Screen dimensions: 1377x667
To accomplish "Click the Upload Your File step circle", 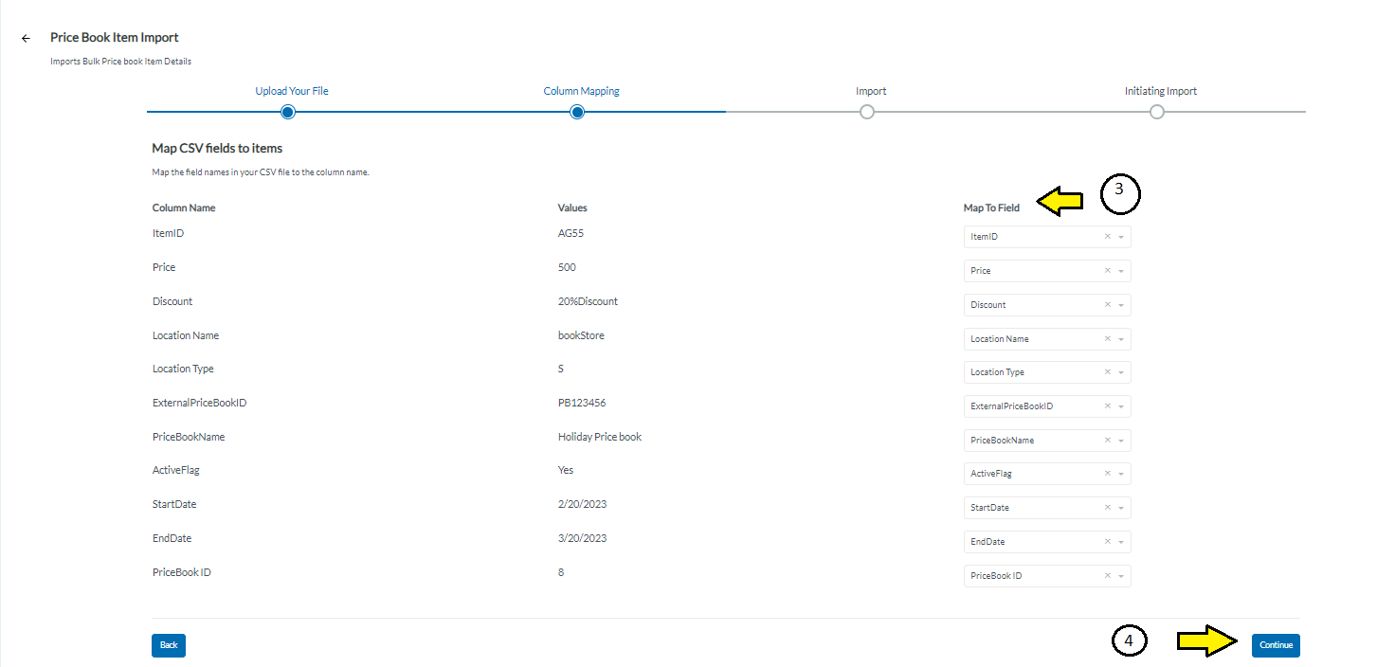I will [x=288, y=112].
